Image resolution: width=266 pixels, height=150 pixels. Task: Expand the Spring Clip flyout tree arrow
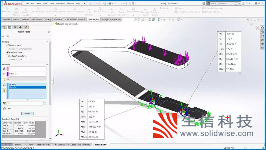coord(53,24)
